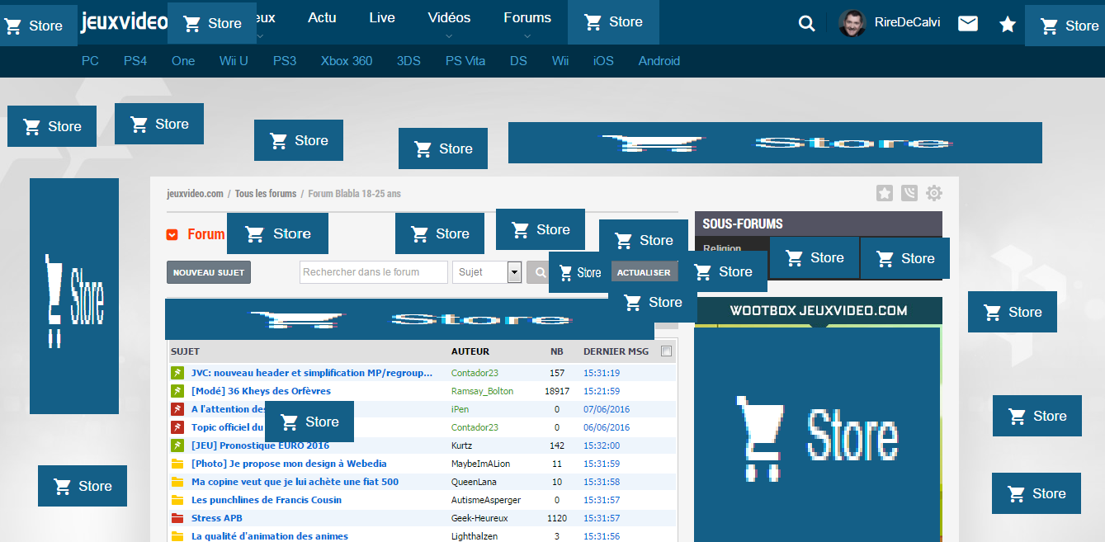Open the Live section
This screenshot has width=1105, height=542.
point(382,17)
